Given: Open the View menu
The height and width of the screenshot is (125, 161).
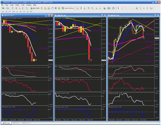Looking at the screenshot, I should (x=7, y=5).
